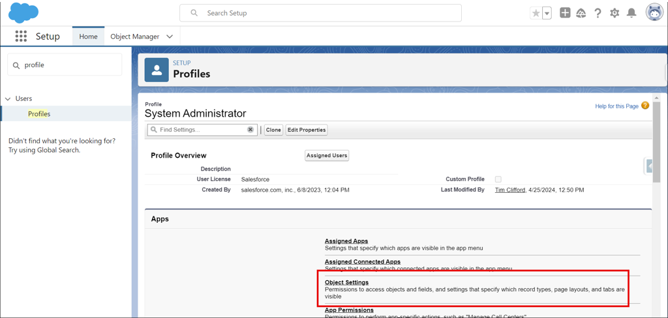Click the Profile Overview heading

point(179,155)
